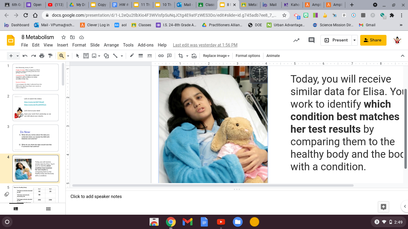The image size is (408, 229).
Task: Select slide 3 Do Now thumbnail
Action: click(36, 138)
